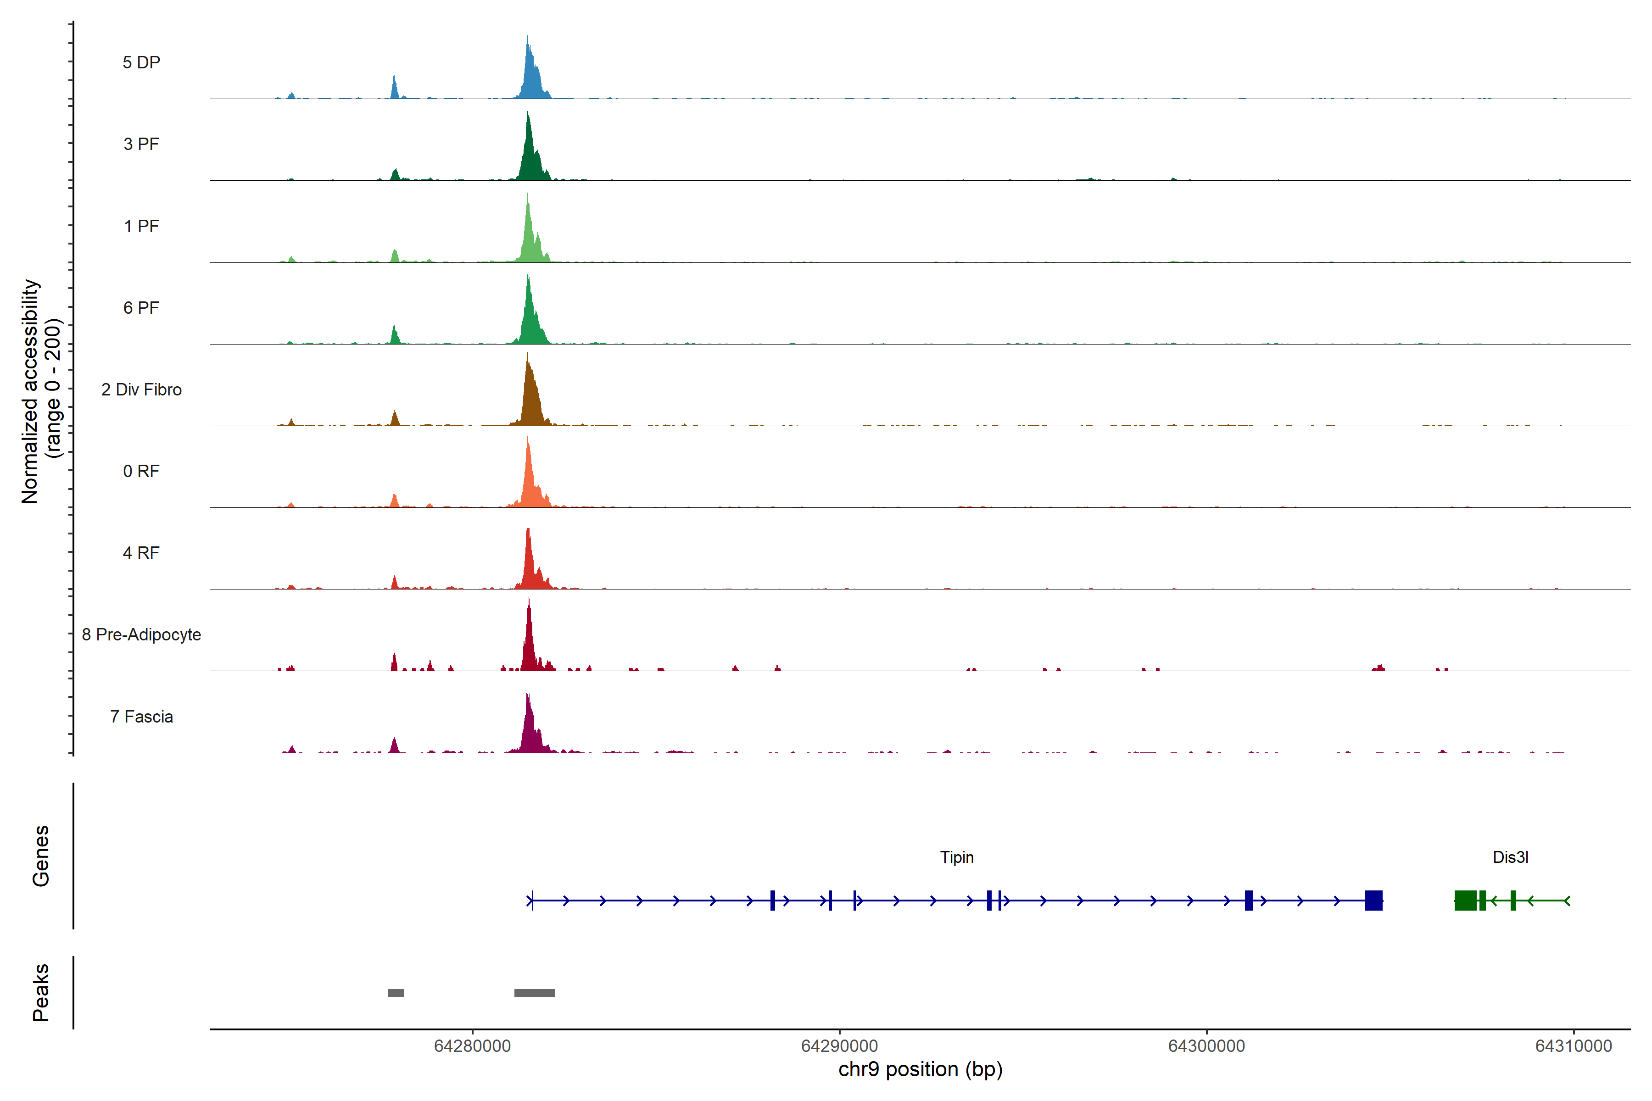Click the smaller gray peak bar
Screen dimensions: 1652x1101
[396, 993]
